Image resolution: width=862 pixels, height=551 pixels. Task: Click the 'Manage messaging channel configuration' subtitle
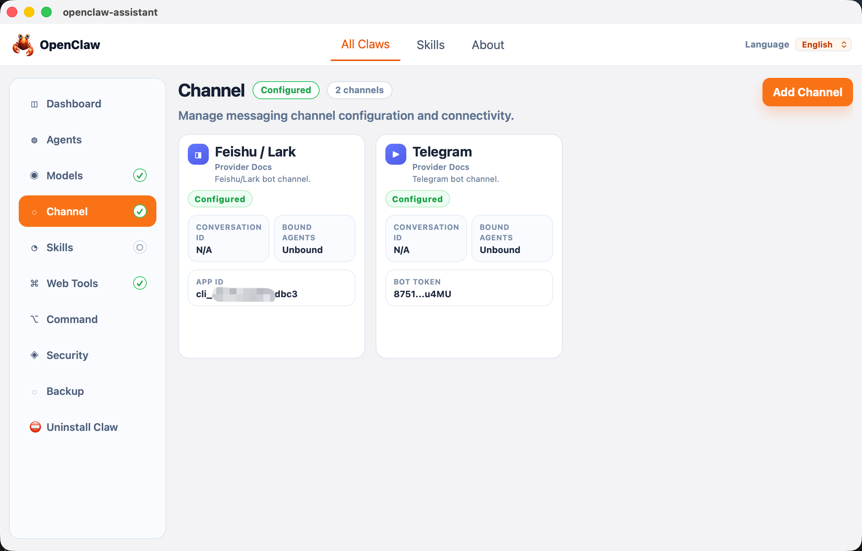[346, 116]
